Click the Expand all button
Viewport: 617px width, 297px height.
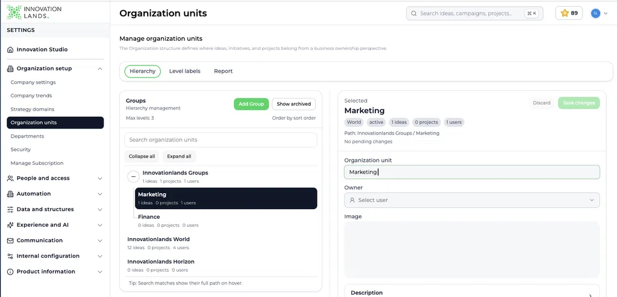pos(179,156)
